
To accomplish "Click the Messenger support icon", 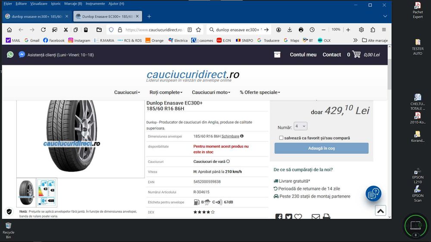I will tap(22, 55).
